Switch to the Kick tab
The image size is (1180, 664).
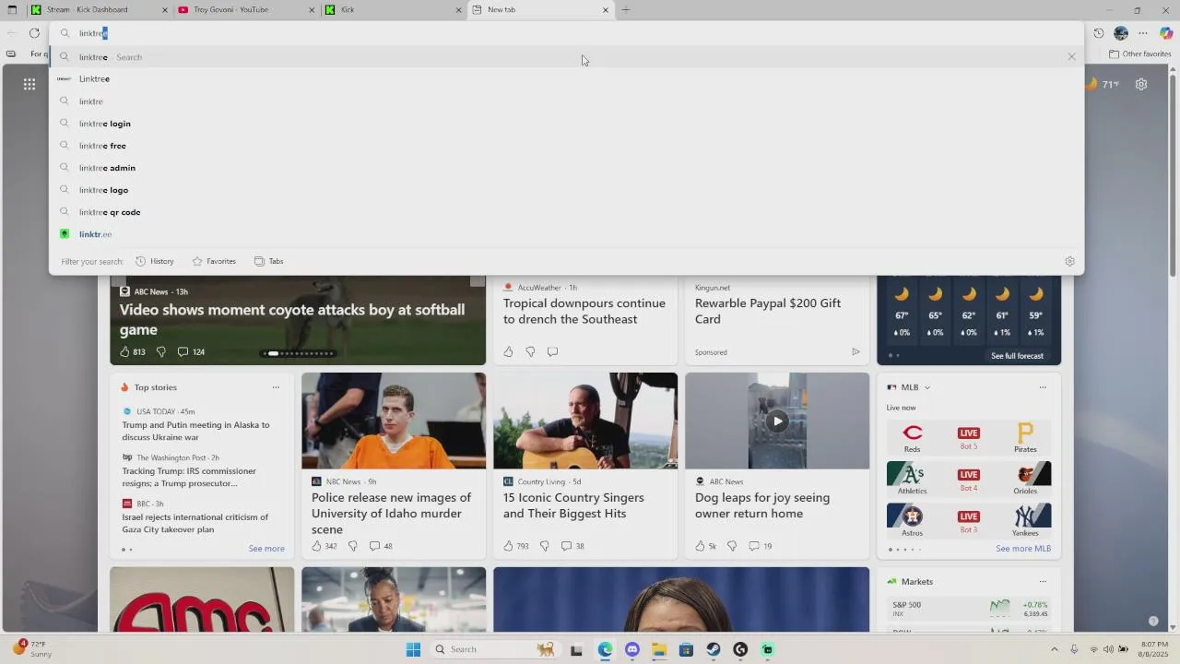(x=395, y=10)
